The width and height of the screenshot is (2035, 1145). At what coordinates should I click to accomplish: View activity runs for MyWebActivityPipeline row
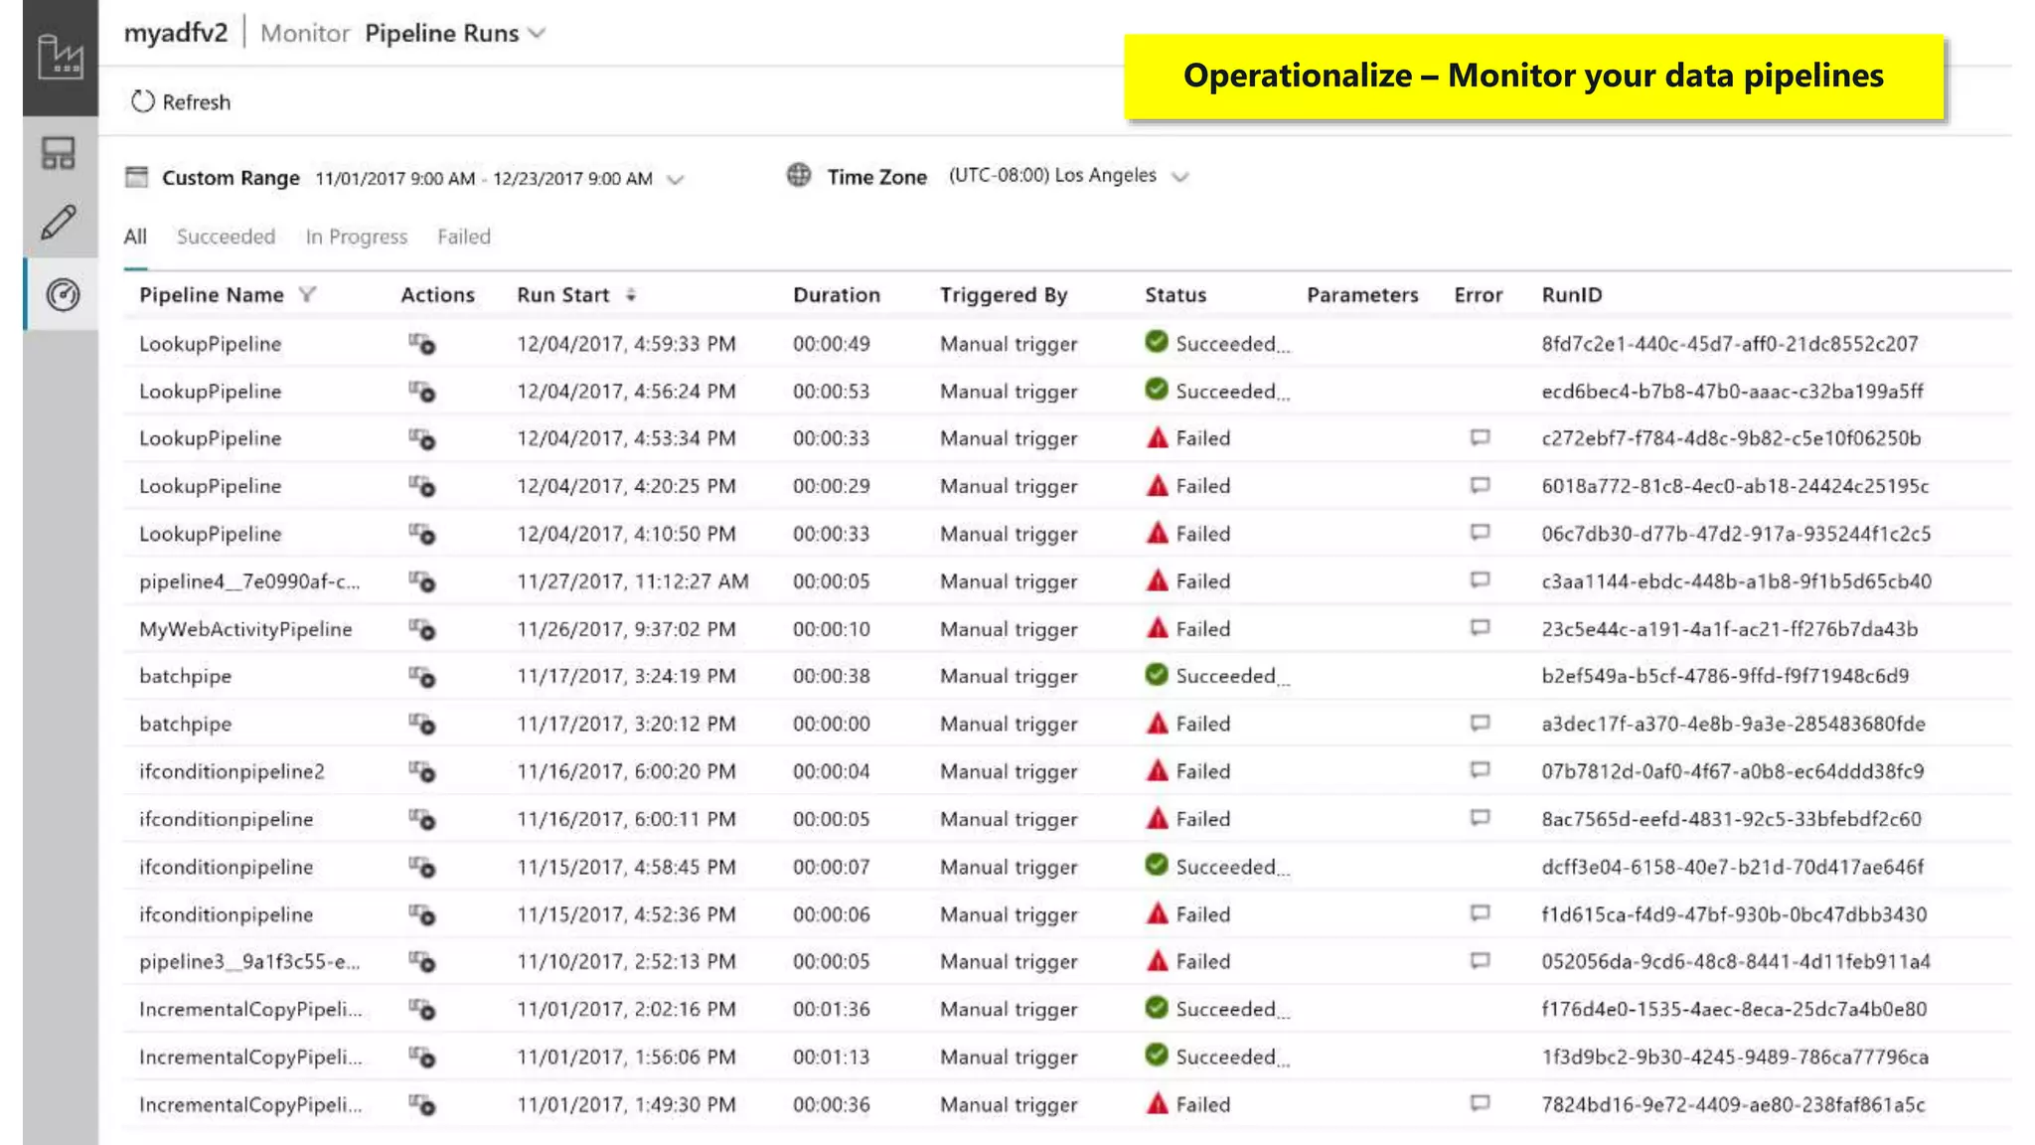(422, 629)
